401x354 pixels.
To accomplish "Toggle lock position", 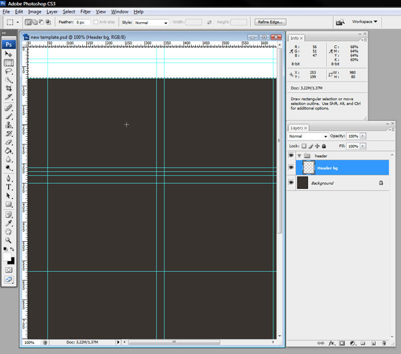I will (x=317, y=146).
